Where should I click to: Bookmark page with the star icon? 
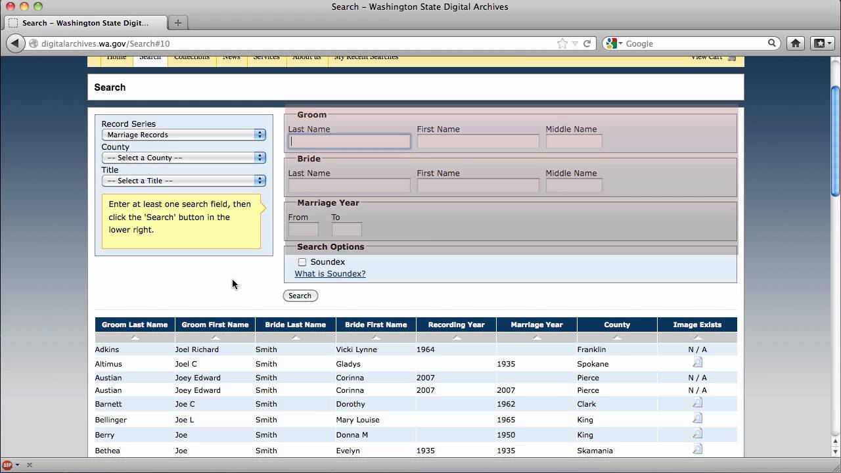[562, 43]
